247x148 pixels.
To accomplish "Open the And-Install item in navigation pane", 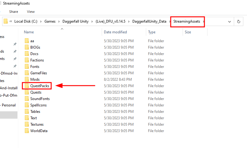I will click(9, 88).
